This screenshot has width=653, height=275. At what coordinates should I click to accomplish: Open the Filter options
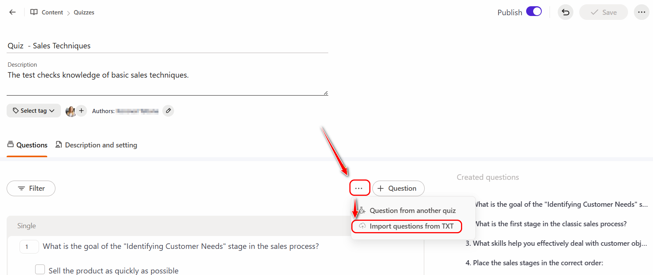click(31, 188)
